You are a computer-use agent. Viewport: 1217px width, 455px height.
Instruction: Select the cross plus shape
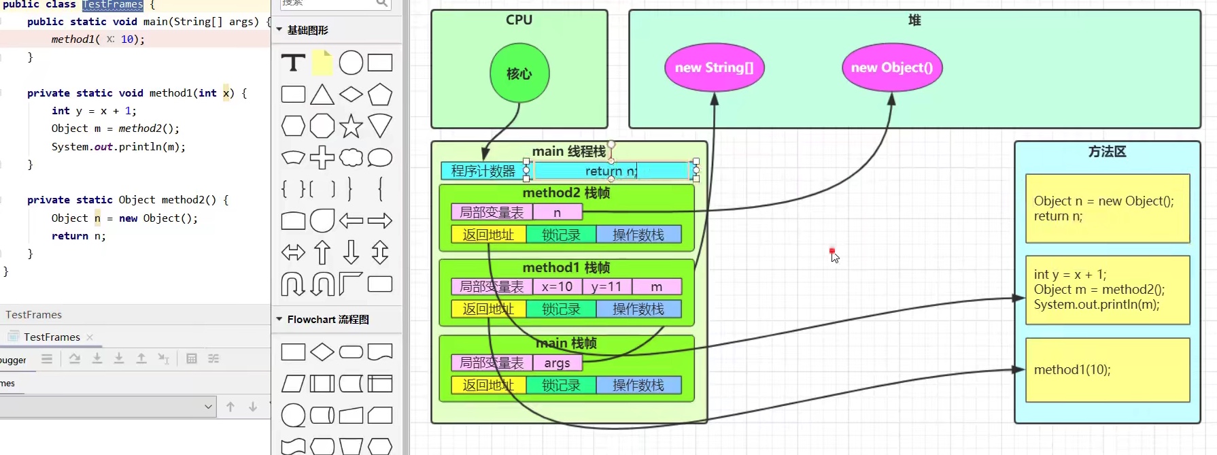point(322,158)
